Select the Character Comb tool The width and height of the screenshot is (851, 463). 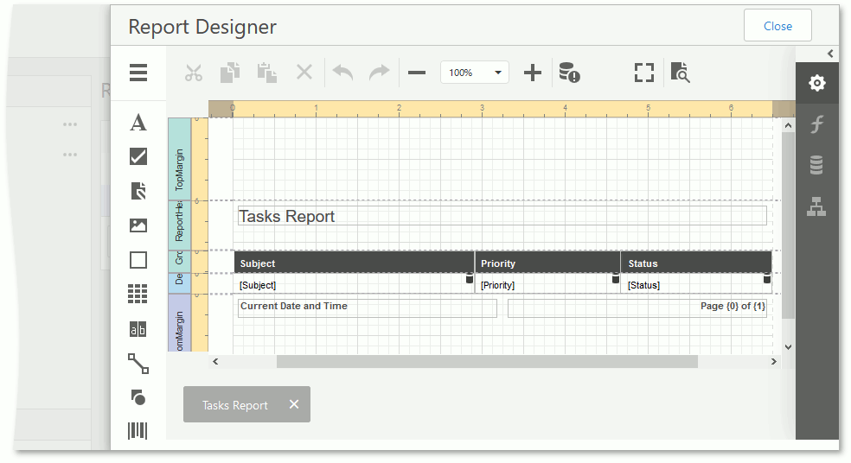[x=138, y=329]
